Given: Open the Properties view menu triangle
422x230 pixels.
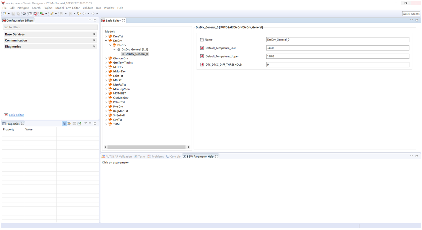Looking at the screenshot, I should [86, 123].
